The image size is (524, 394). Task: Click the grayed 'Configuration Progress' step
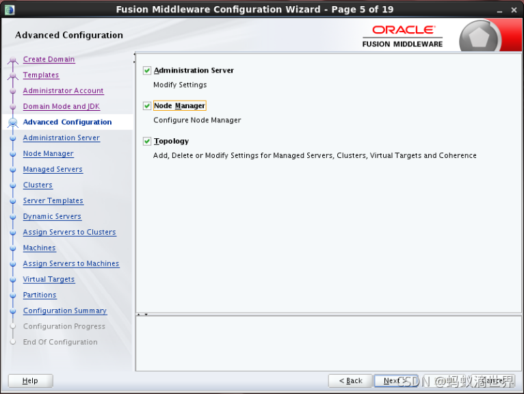(x=64, y=326)
